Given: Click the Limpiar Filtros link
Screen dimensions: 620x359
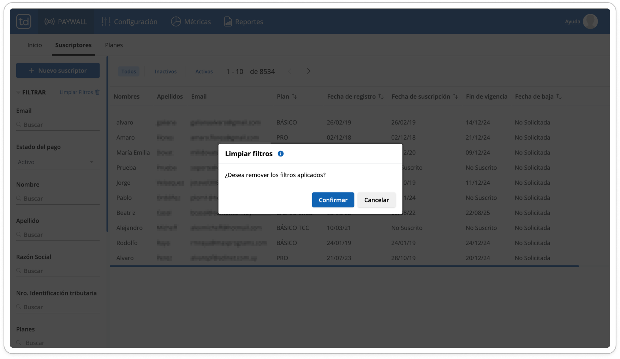Looking at the screenshot, I should (x=76, y=92).
